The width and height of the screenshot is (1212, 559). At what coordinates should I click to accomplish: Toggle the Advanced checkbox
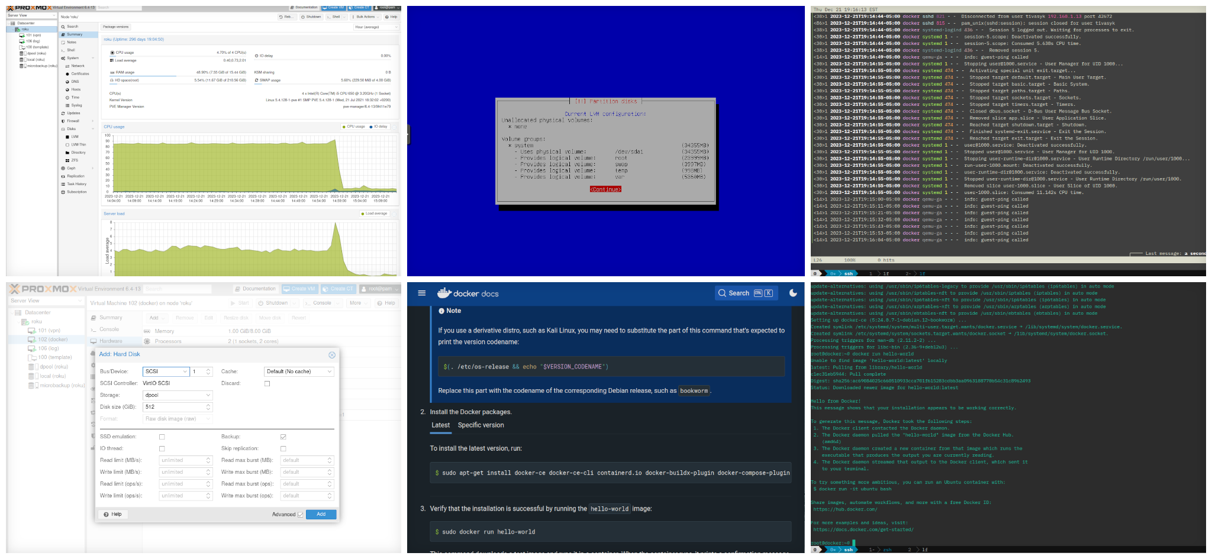coord(300,515)
